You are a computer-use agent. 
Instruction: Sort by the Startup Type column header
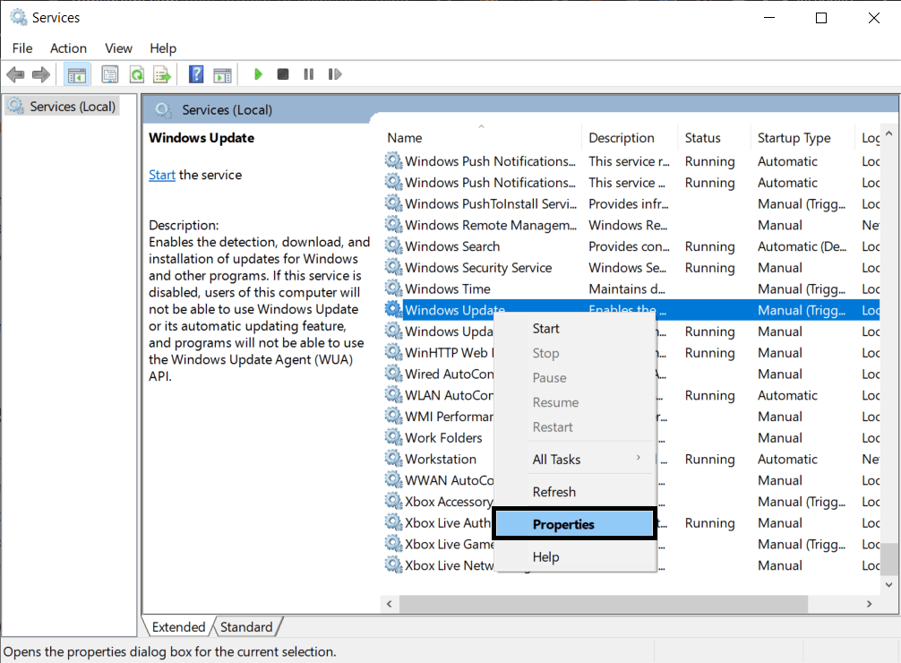pos(802,138)
